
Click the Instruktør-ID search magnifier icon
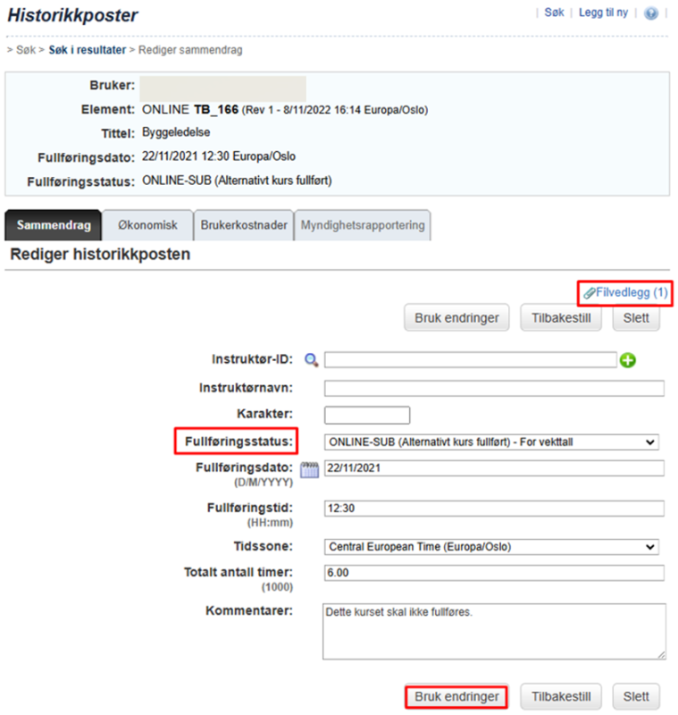pyautogui.click(x=311, y=360)
